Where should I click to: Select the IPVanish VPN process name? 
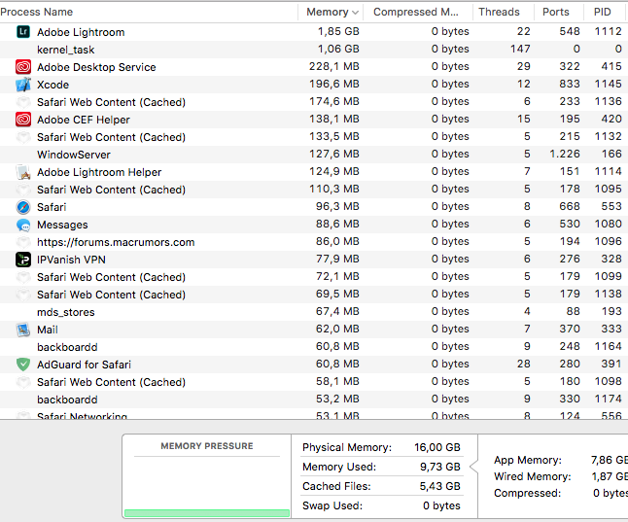pyautogui.click(x=71, y=260)
